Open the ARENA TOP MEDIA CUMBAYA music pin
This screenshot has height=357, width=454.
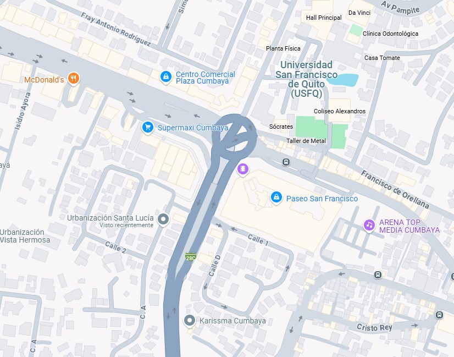pyautogui.click(x=369, y=225)
